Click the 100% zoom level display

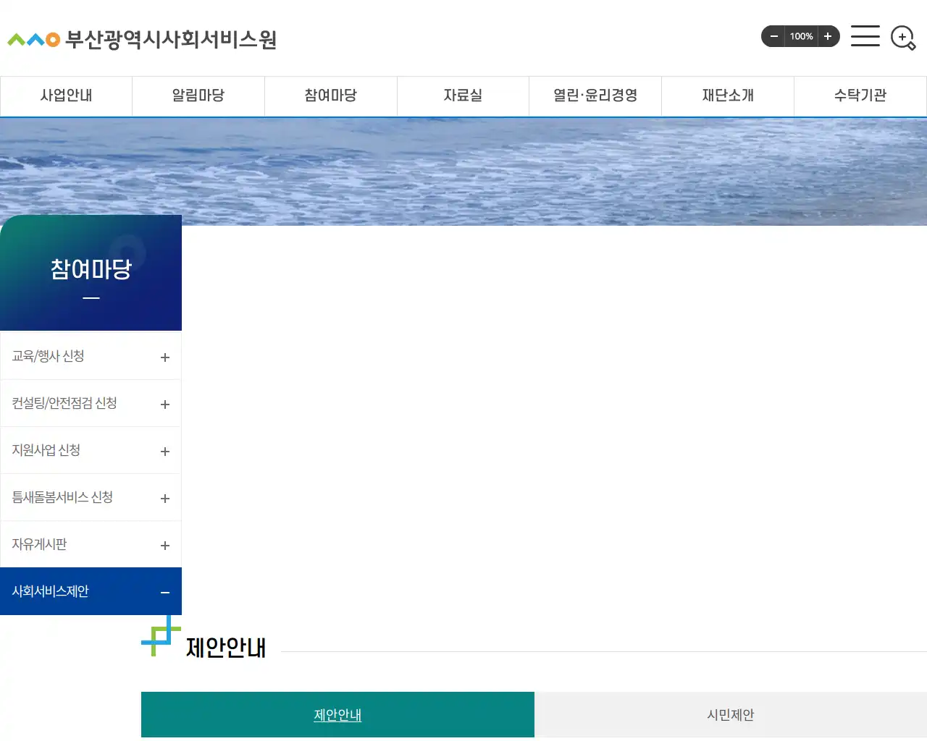(801, 36)
